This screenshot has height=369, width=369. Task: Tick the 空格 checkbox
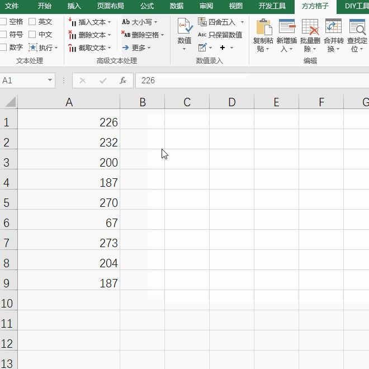click(3, 22)
